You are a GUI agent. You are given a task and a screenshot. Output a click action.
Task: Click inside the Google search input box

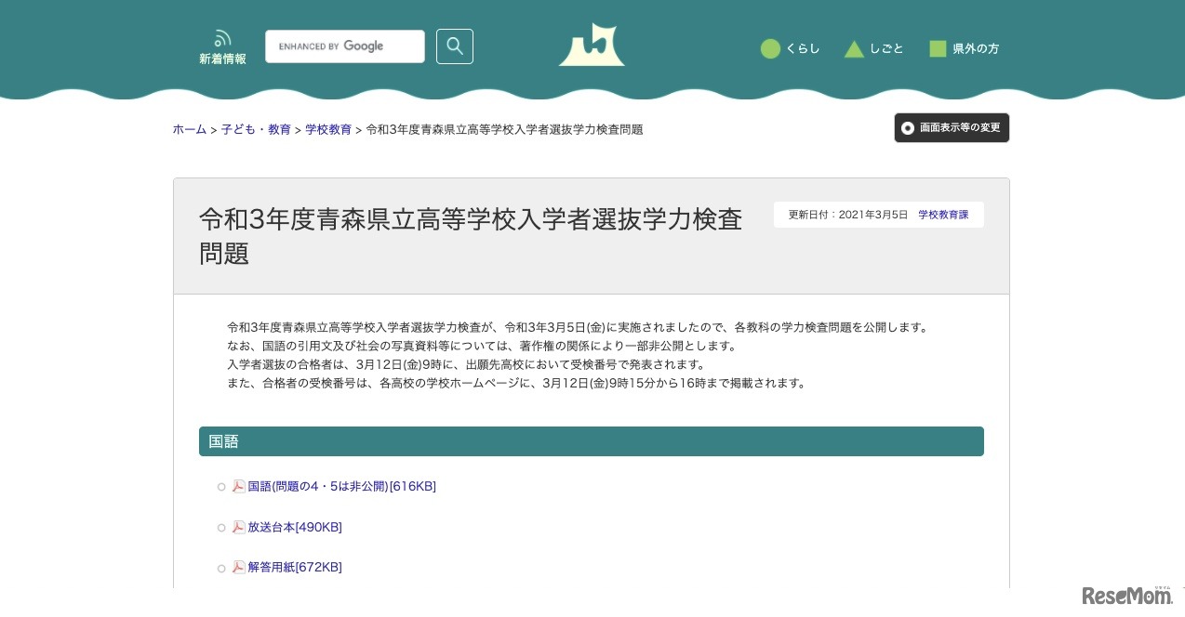pyautogui.click(x=344, y=46)
